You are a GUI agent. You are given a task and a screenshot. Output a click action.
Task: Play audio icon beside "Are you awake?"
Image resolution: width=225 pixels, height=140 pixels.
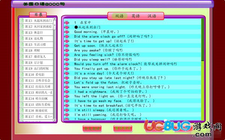coord(67,50)
